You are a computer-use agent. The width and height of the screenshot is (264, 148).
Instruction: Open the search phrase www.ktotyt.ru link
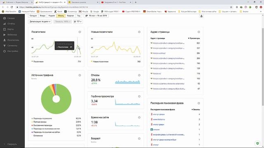pos(159,120)
